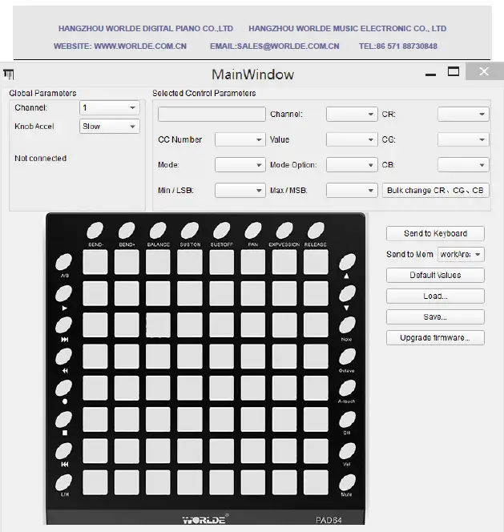Viewport: 504px width, 532px height.
Task: Click the control name text field
Action: [212, 114]
